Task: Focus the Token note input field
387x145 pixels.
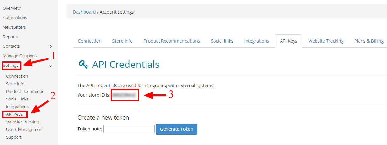Action: (x=129, y=129)
